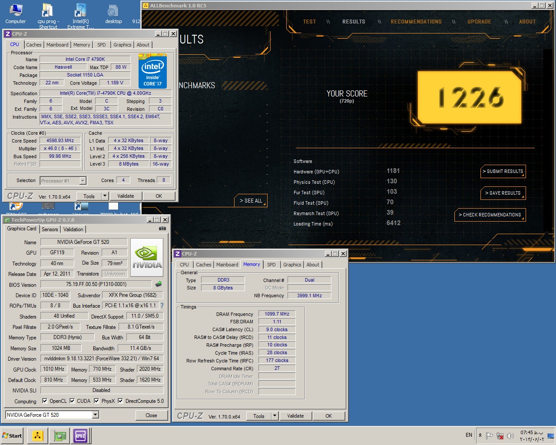This screenshot has width=556, height=445.
Task: Open the TEST menu in ALLBenchmark
Action: (309, 22)
